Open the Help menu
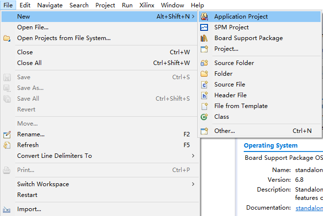323x216 pixels. point(197,5)
